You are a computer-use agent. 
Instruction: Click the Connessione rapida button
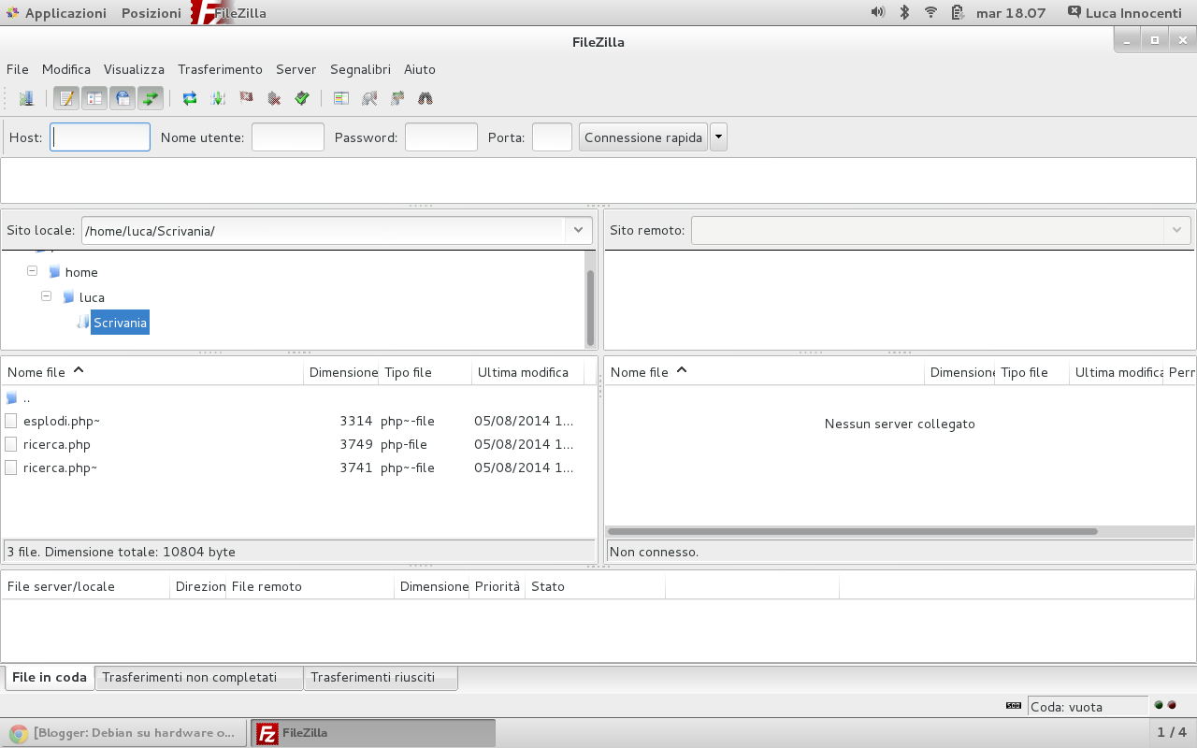click(643, 137)
